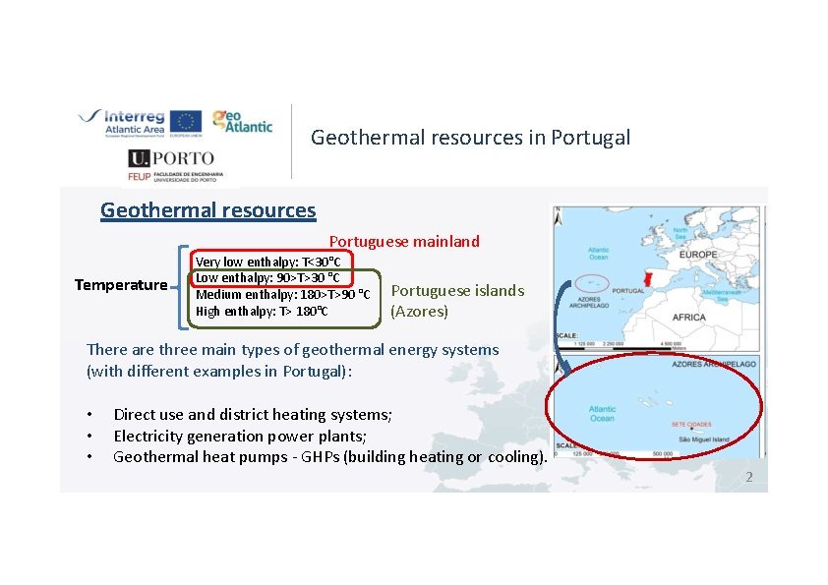Screen dimensions: 828x585
Task: Select the slide title 'Geothermal resources in Portugal'
Action: [470, 138]
